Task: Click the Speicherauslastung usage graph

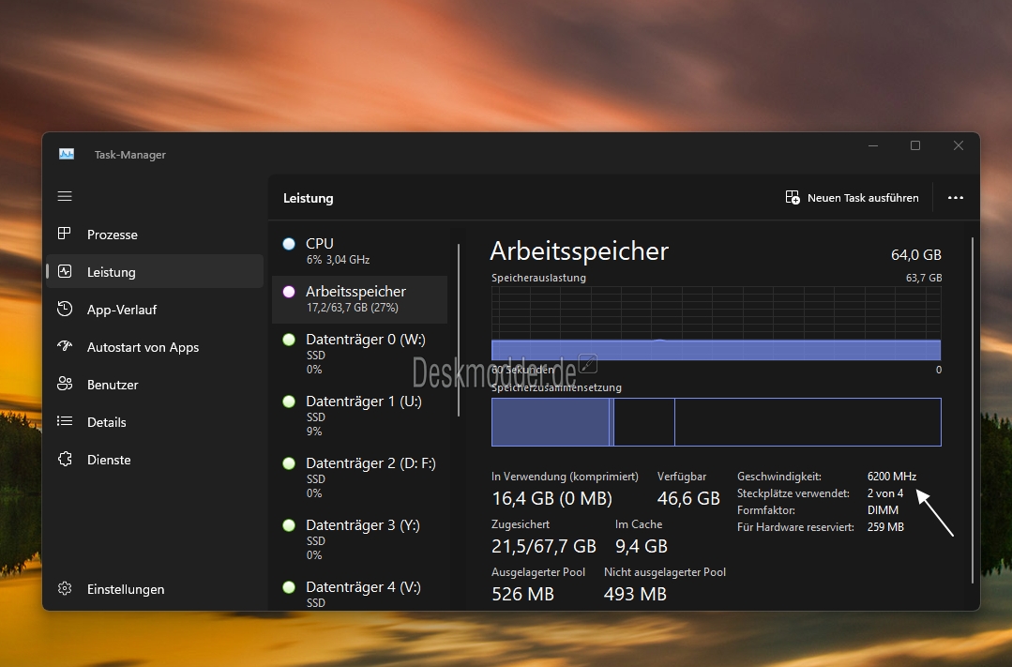Action: click(717, 323)
